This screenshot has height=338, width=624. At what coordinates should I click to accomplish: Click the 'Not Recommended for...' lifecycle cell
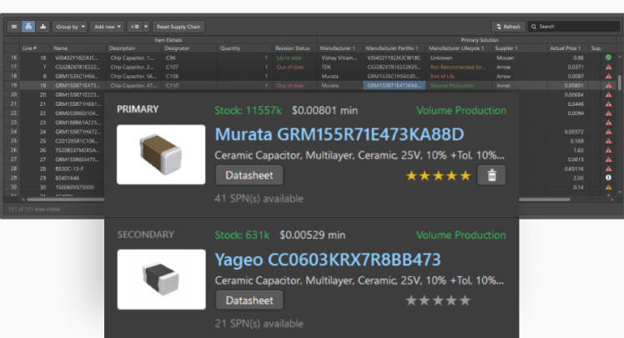click(458, 67)
